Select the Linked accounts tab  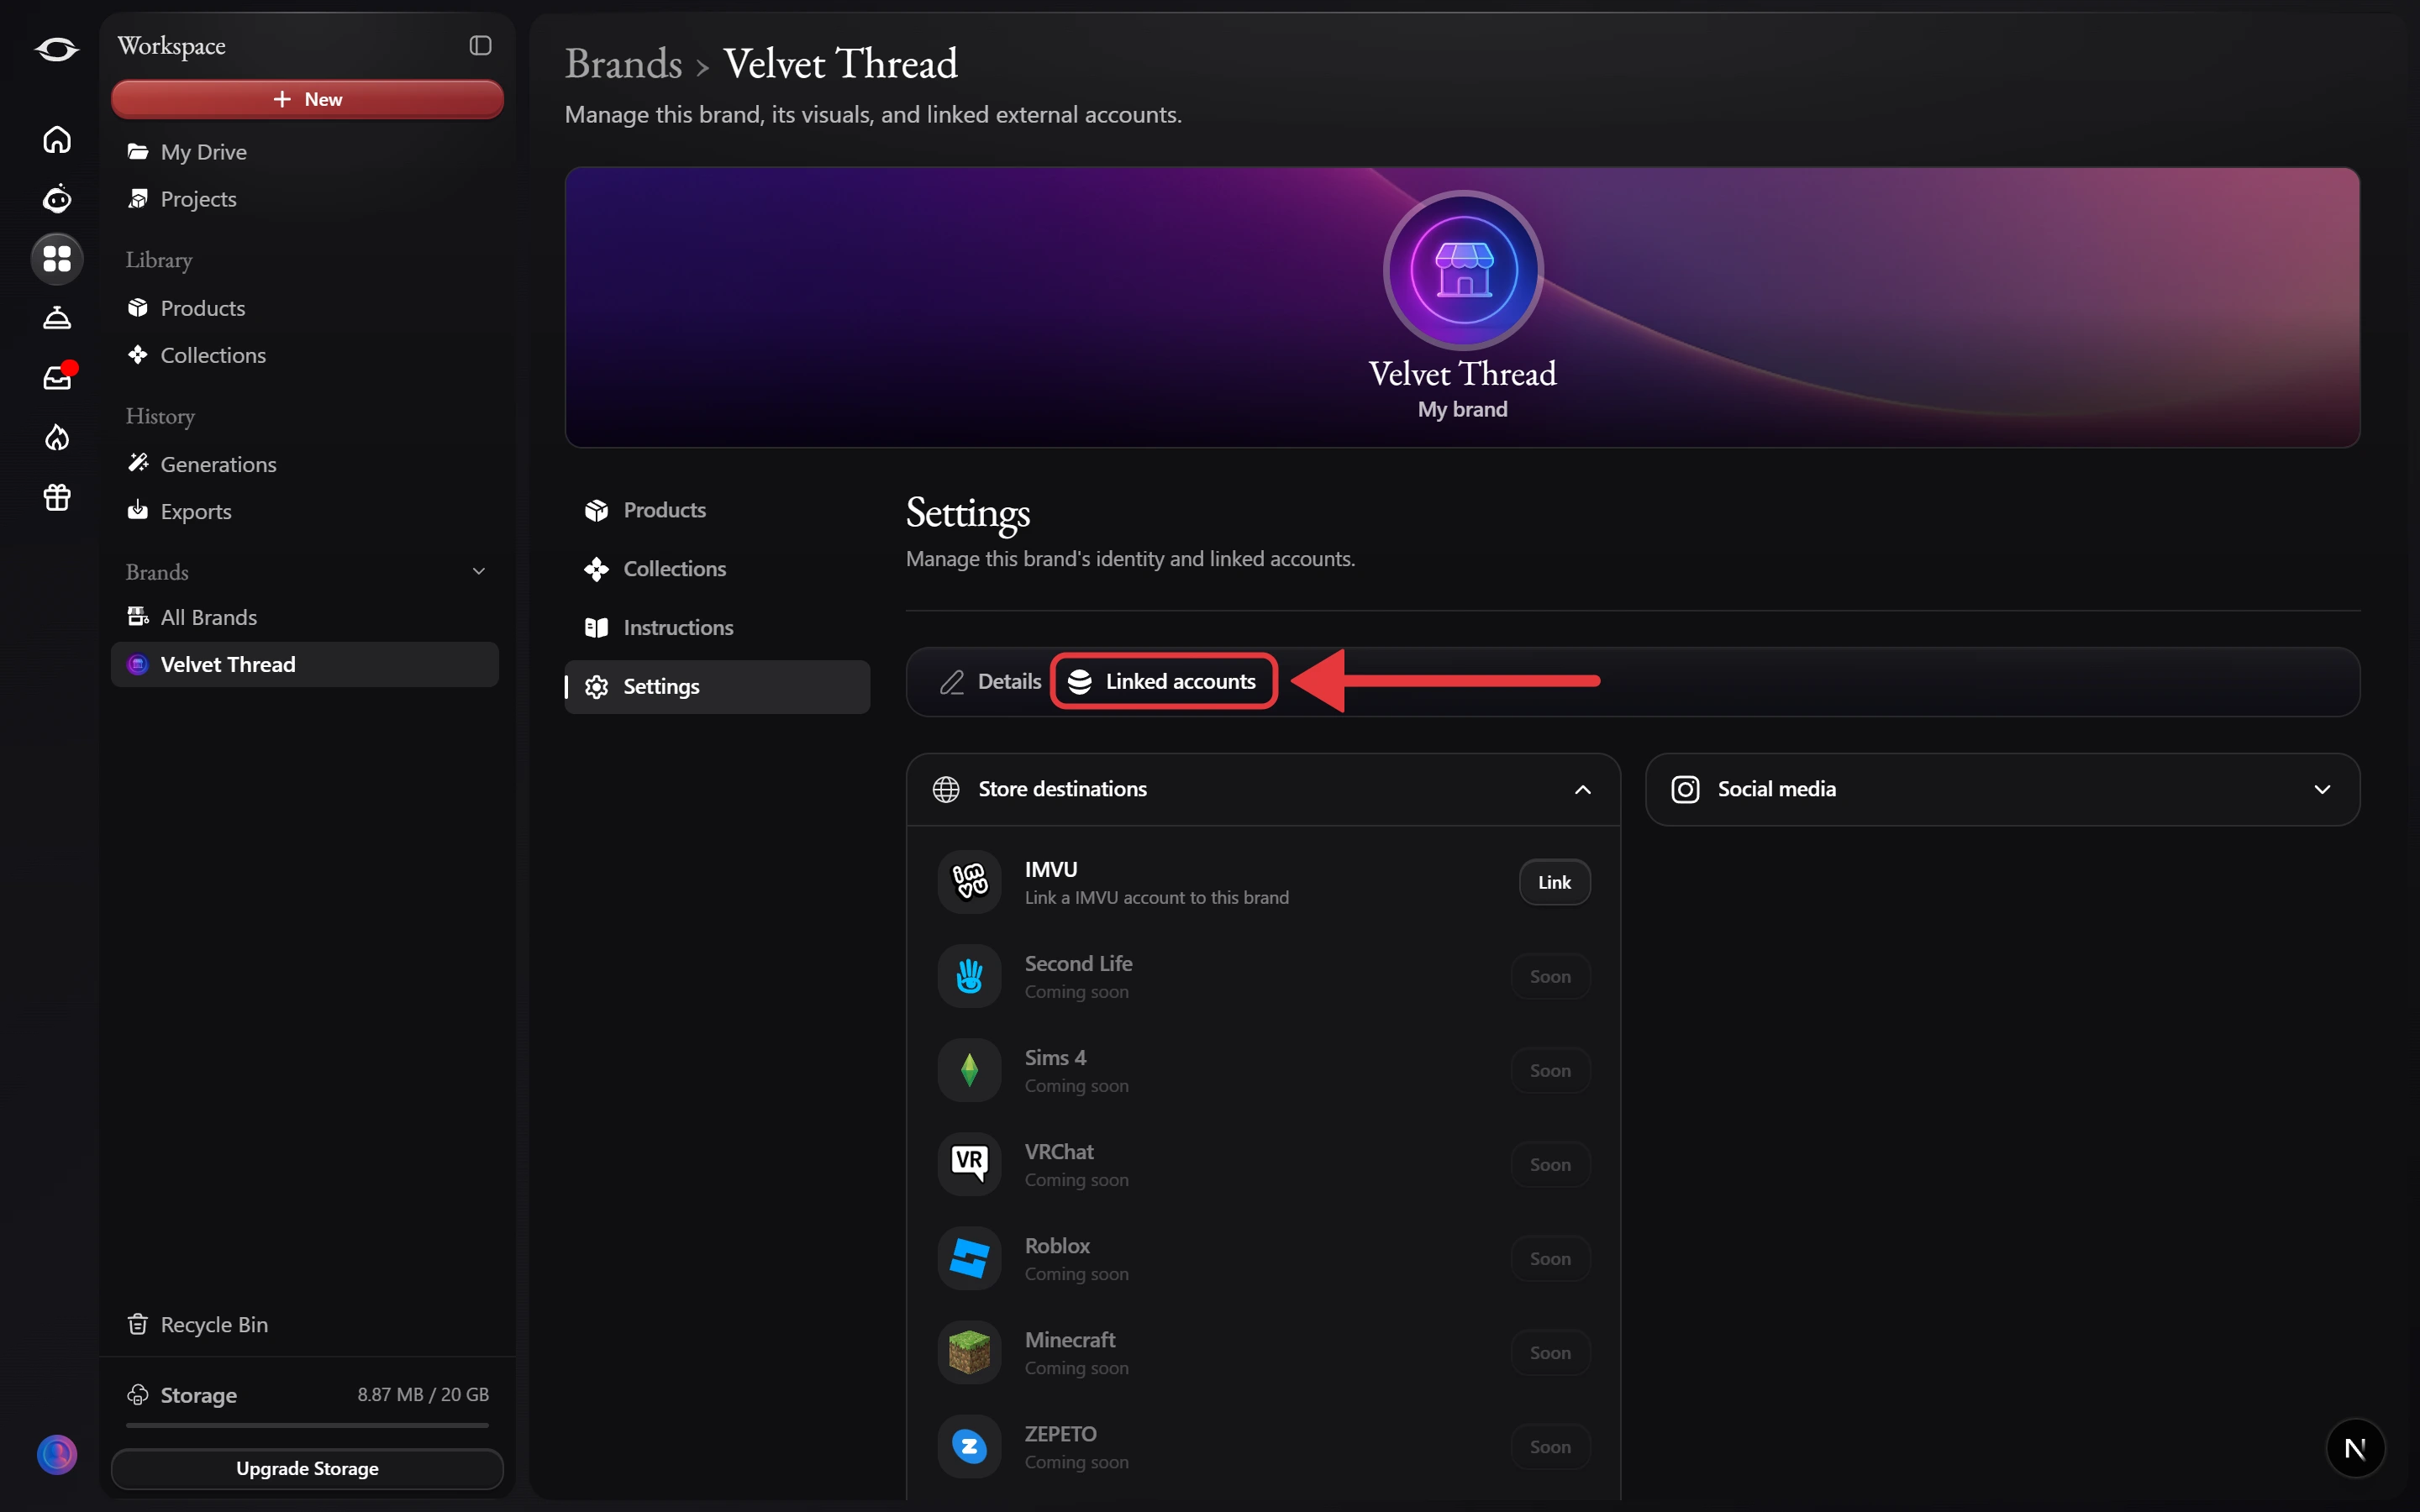click(1163, 681)
